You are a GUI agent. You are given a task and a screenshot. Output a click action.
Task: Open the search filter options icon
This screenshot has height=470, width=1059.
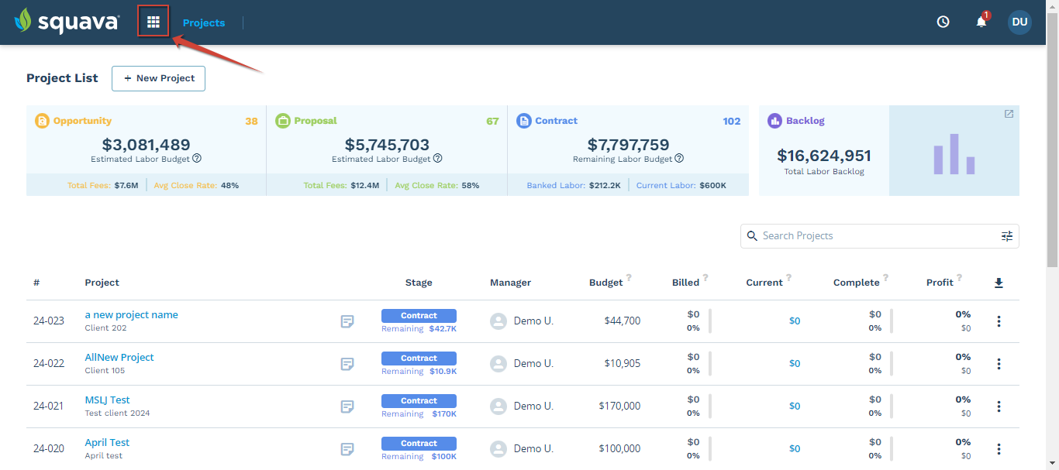click(1006, 236)
